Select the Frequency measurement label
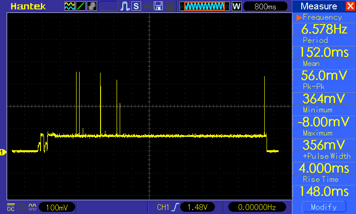356x214 pixels. tap(322, 17)
